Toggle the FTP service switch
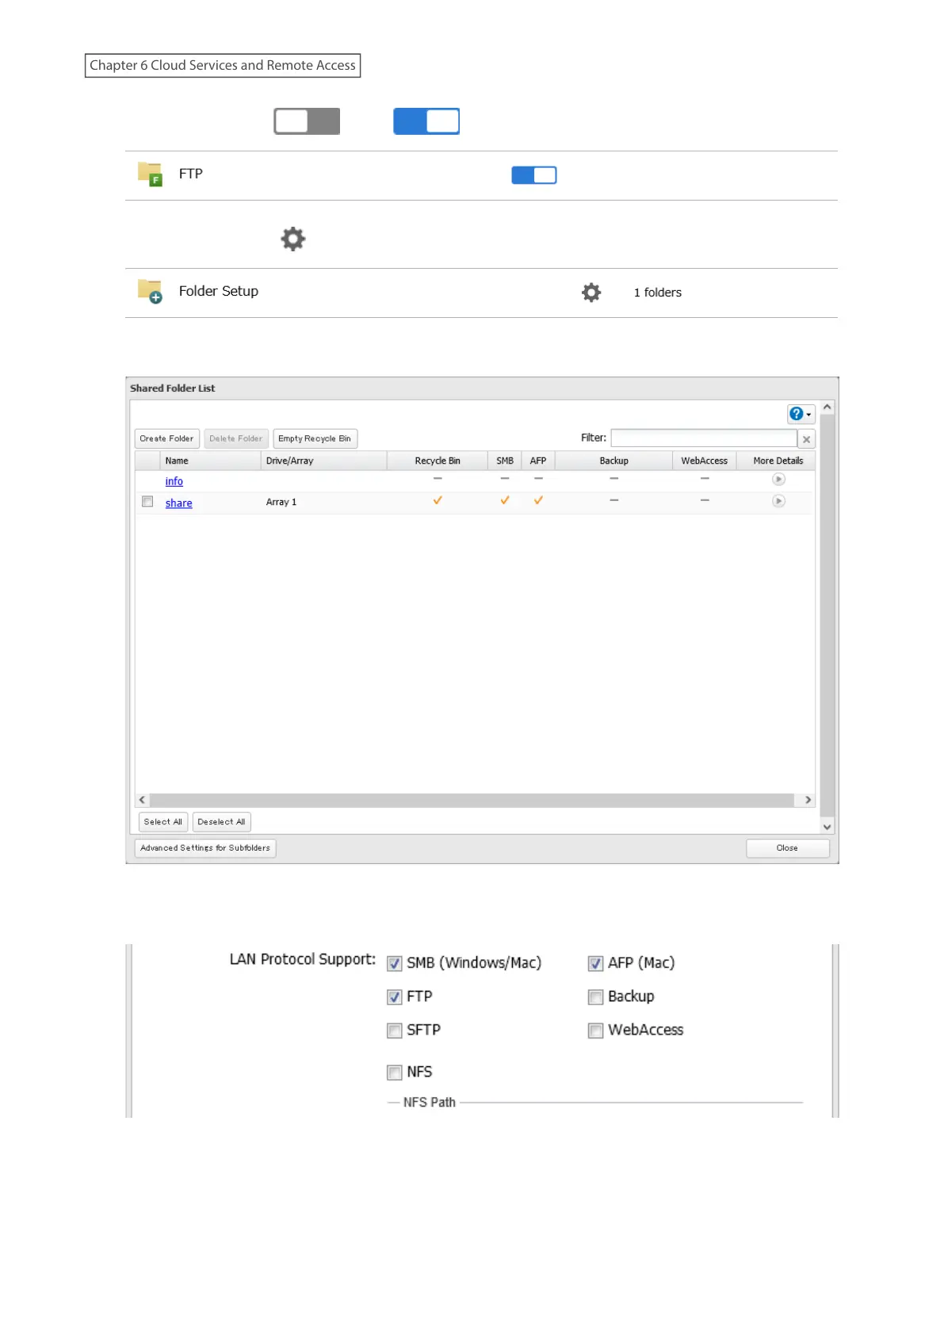The image size is (944, 1335). tap(533, 175)
